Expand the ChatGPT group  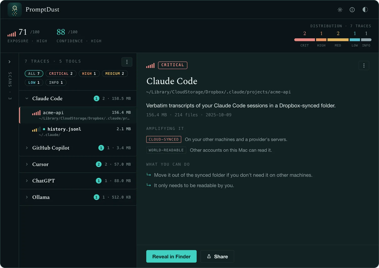coord(27,181)
